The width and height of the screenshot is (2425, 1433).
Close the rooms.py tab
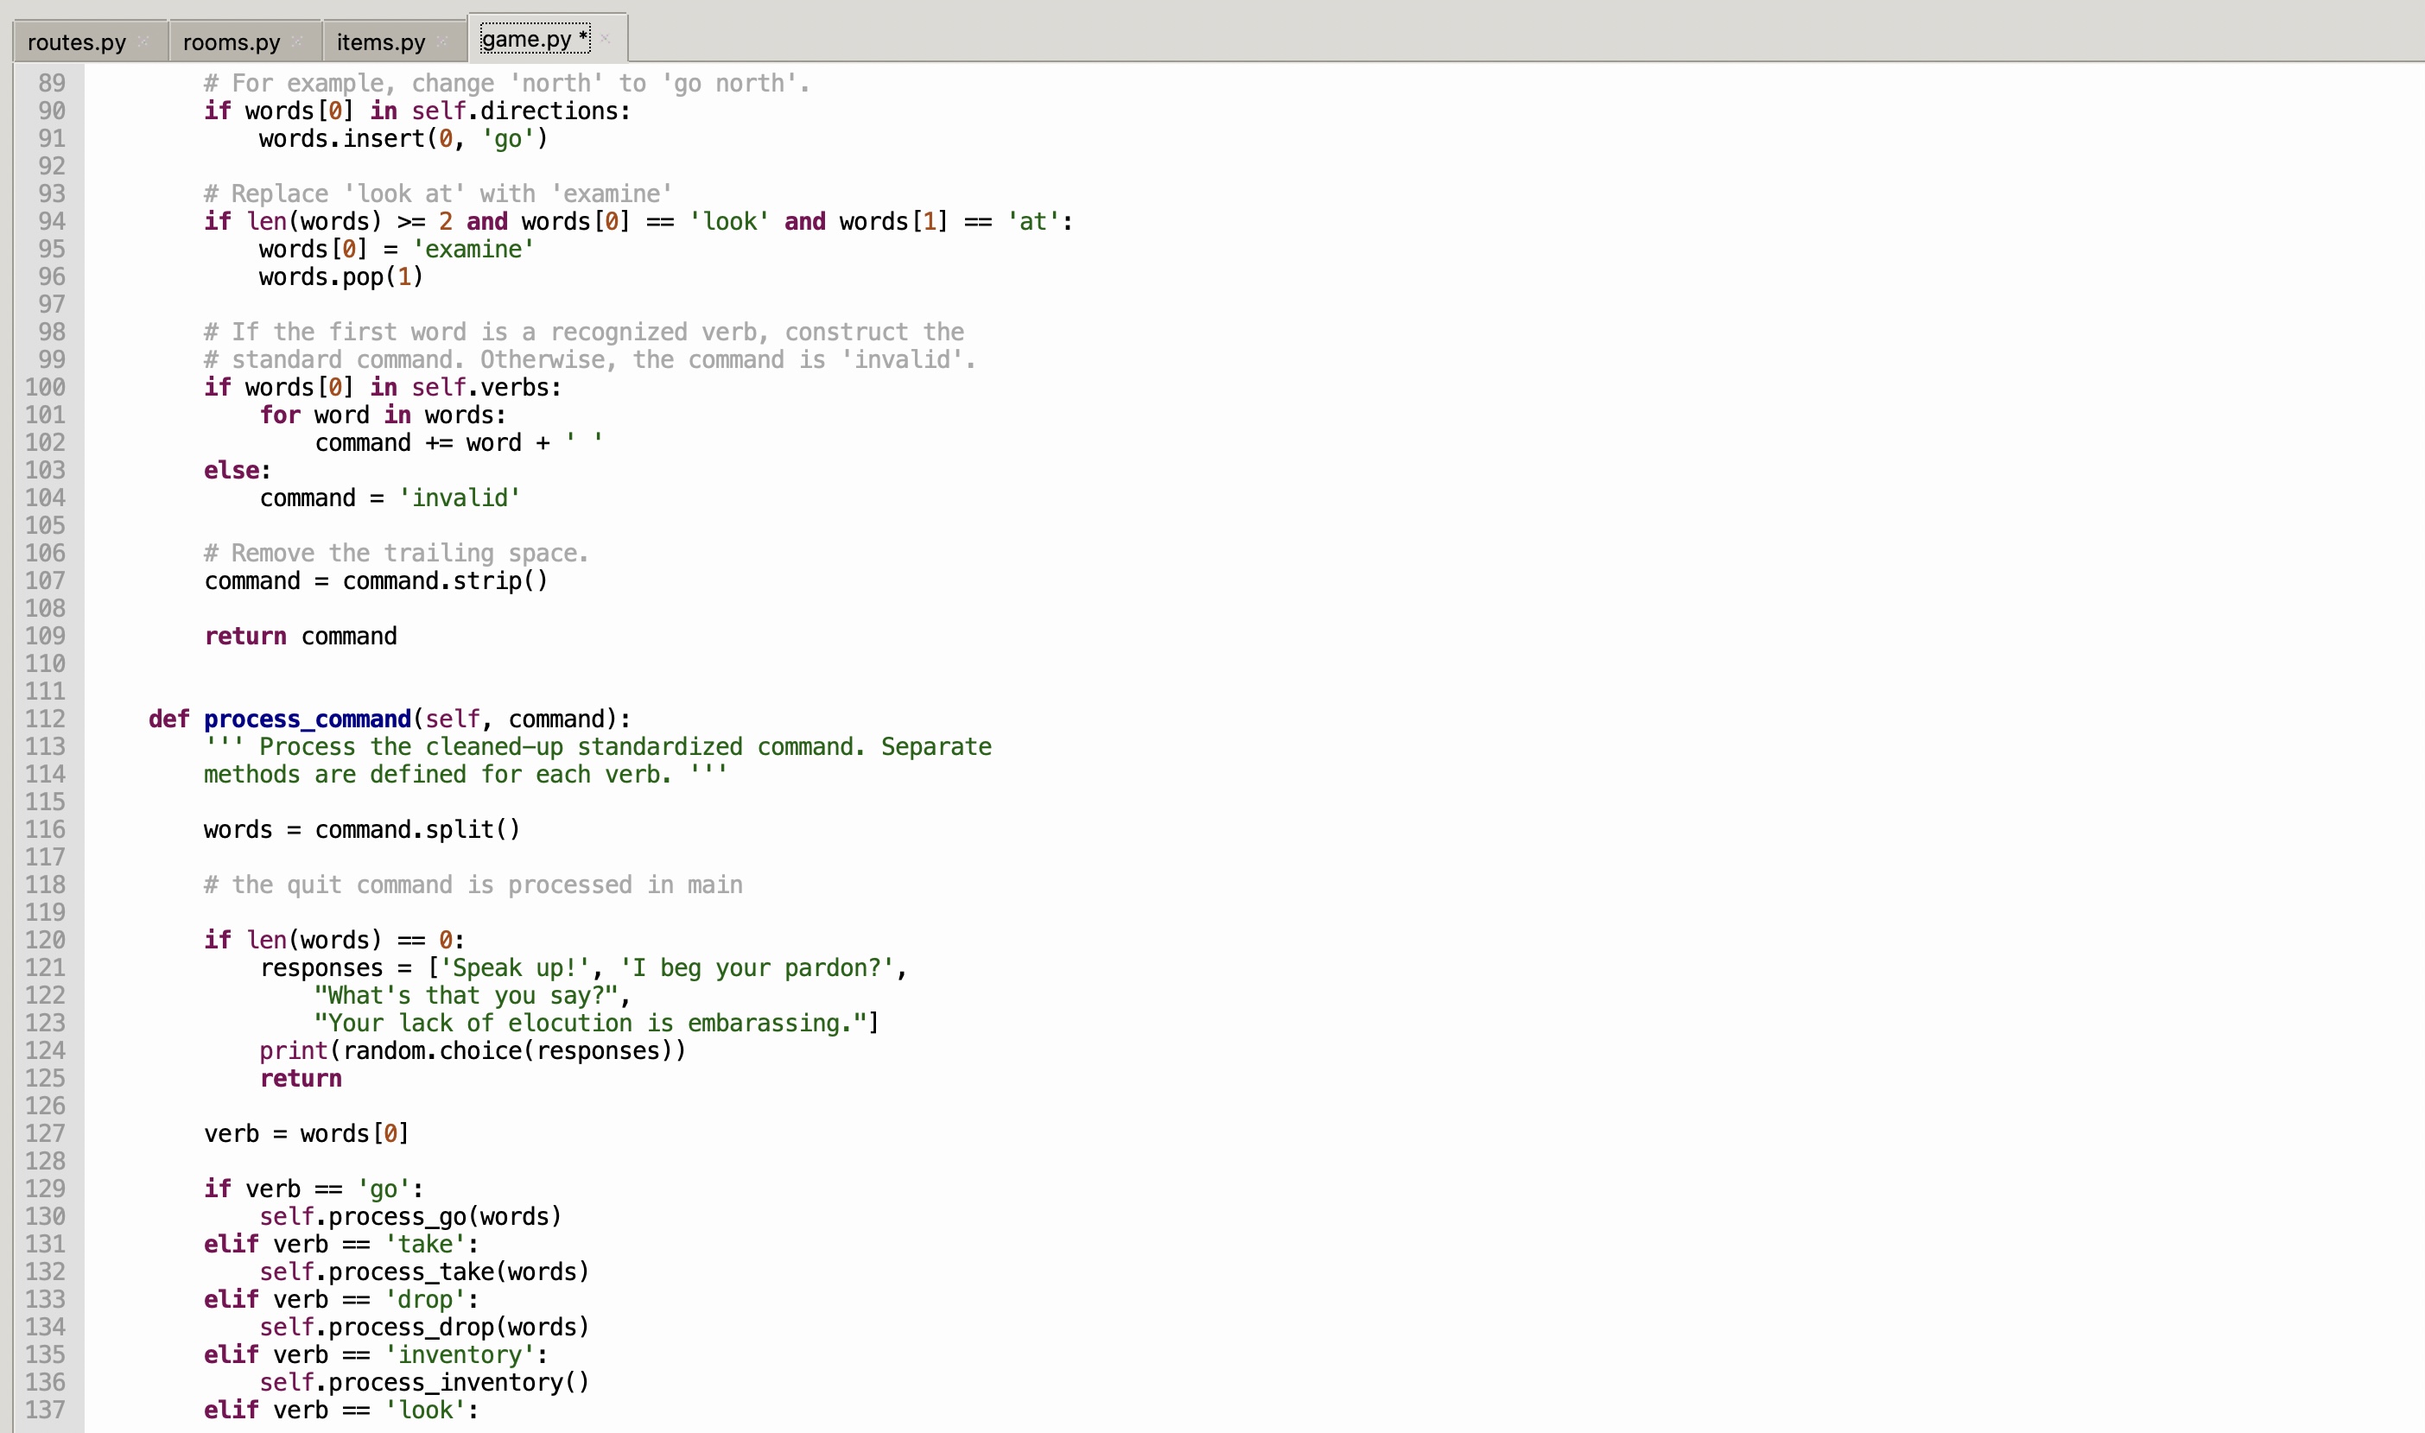(x=298, y=41)
